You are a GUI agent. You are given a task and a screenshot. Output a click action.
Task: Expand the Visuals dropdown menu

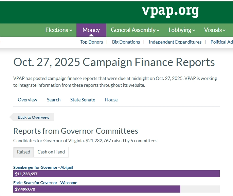pyautogui.click(x=215, y=30)
